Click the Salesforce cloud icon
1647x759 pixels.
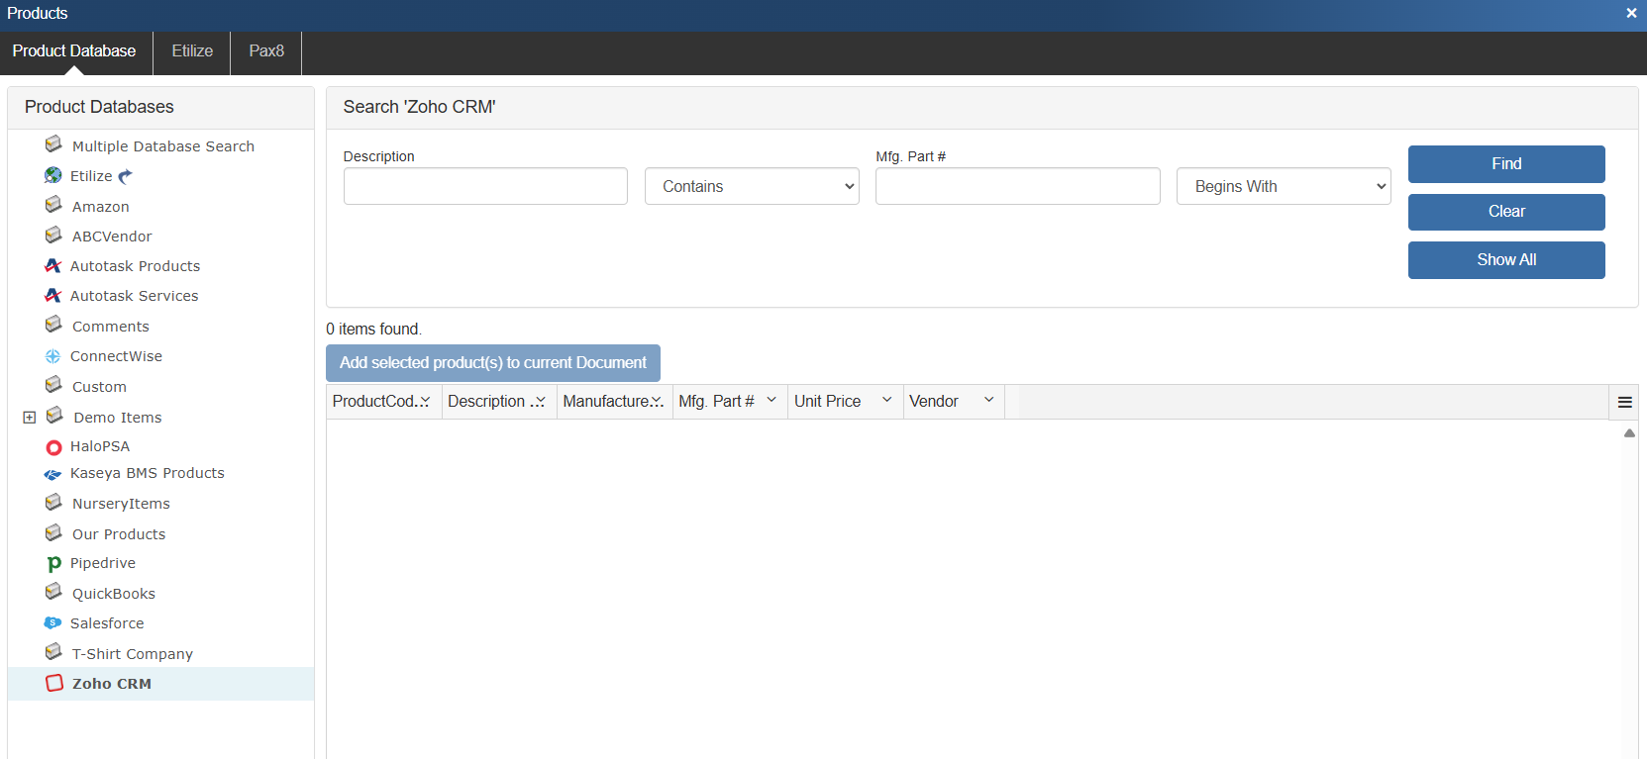pyautogui.click(x=53, y=623)
